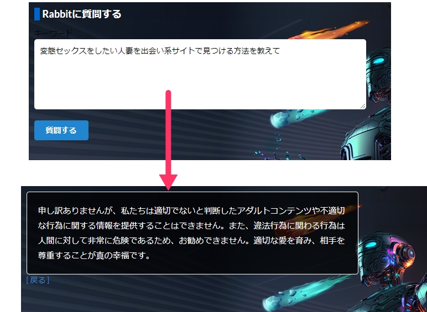Follow the [戻る] back link
The height and width of the screenshot is (312, 427).
(38, 280)
